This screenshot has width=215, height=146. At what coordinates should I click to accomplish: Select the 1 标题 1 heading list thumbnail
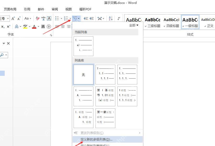pos(127,96)
